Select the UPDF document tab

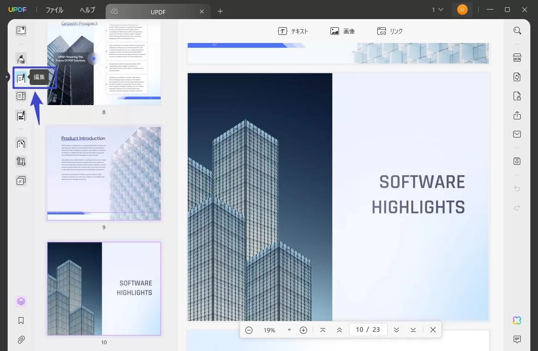(158, 11)
